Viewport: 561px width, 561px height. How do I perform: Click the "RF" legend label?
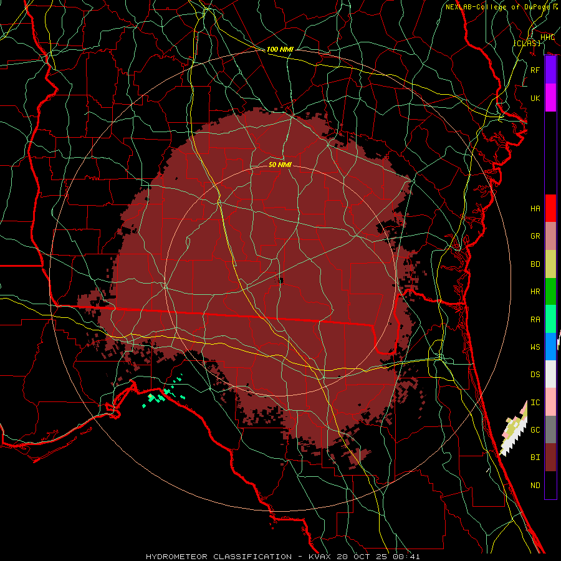click(535, 70)
